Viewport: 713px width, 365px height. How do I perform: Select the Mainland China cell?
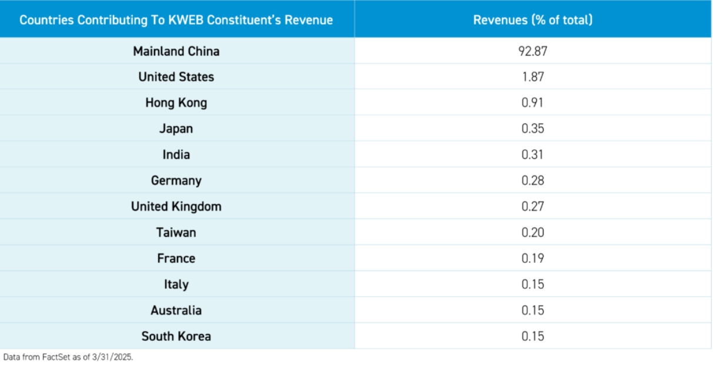tap(176, 51)
